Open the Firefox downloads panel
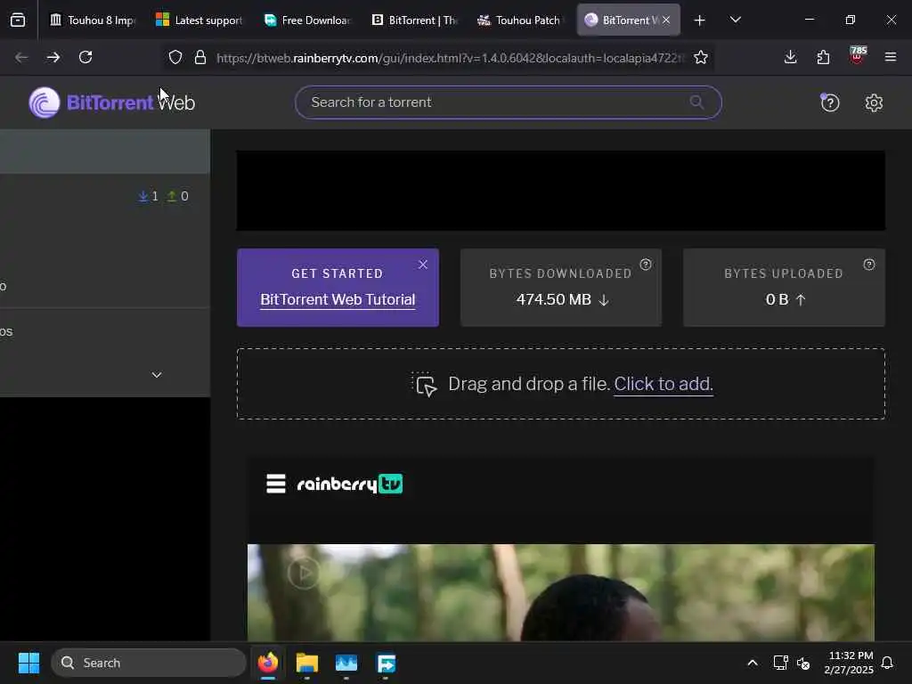 pyautogui.click(x=790, y=57)
